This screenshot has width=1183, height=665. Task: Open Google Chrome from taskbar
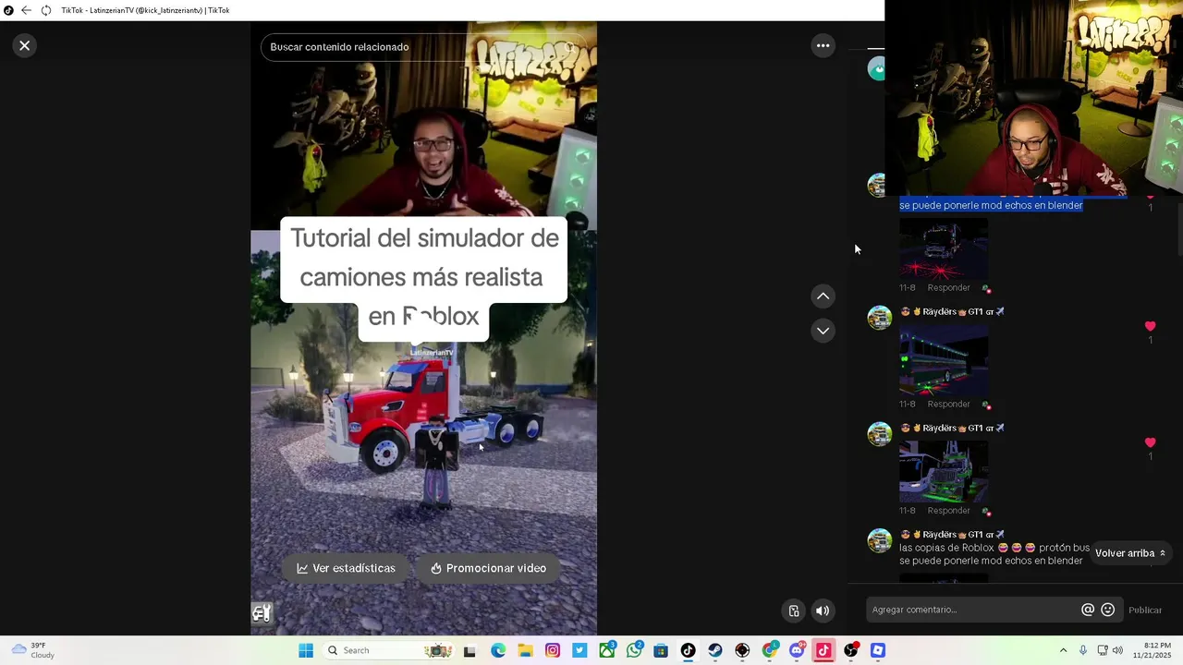[770, 651]
